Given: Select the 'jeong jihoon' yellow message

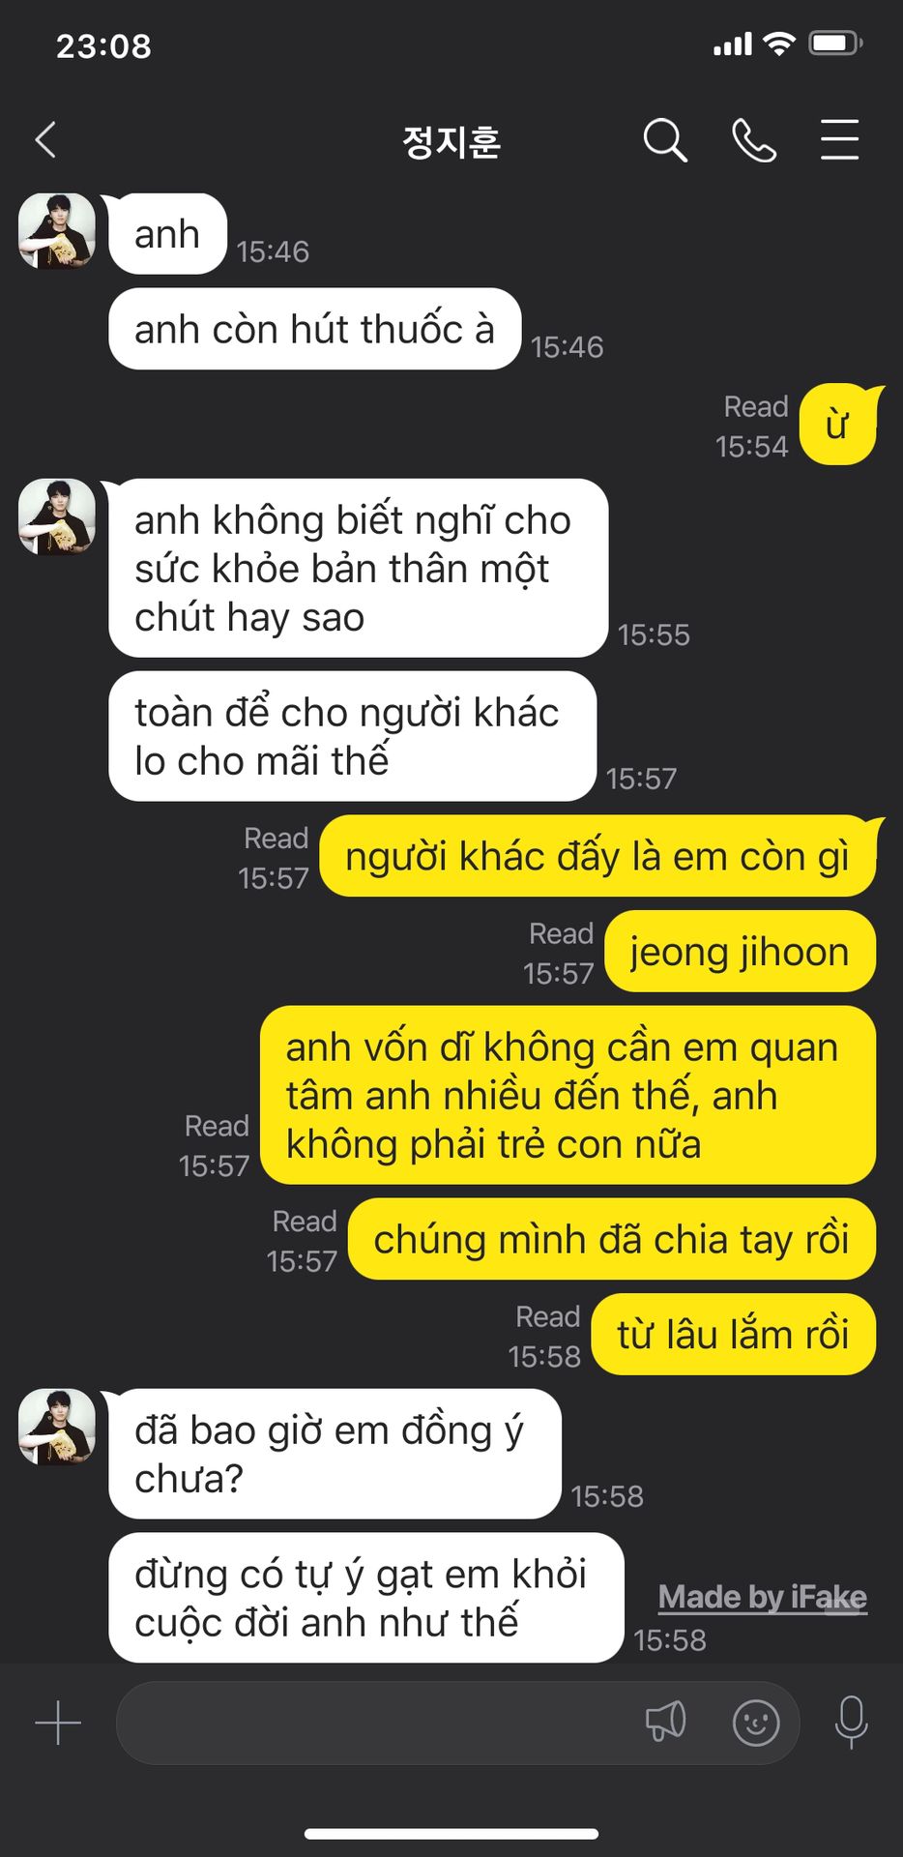Looking at the screenshot, I should (x=740, y=952).
